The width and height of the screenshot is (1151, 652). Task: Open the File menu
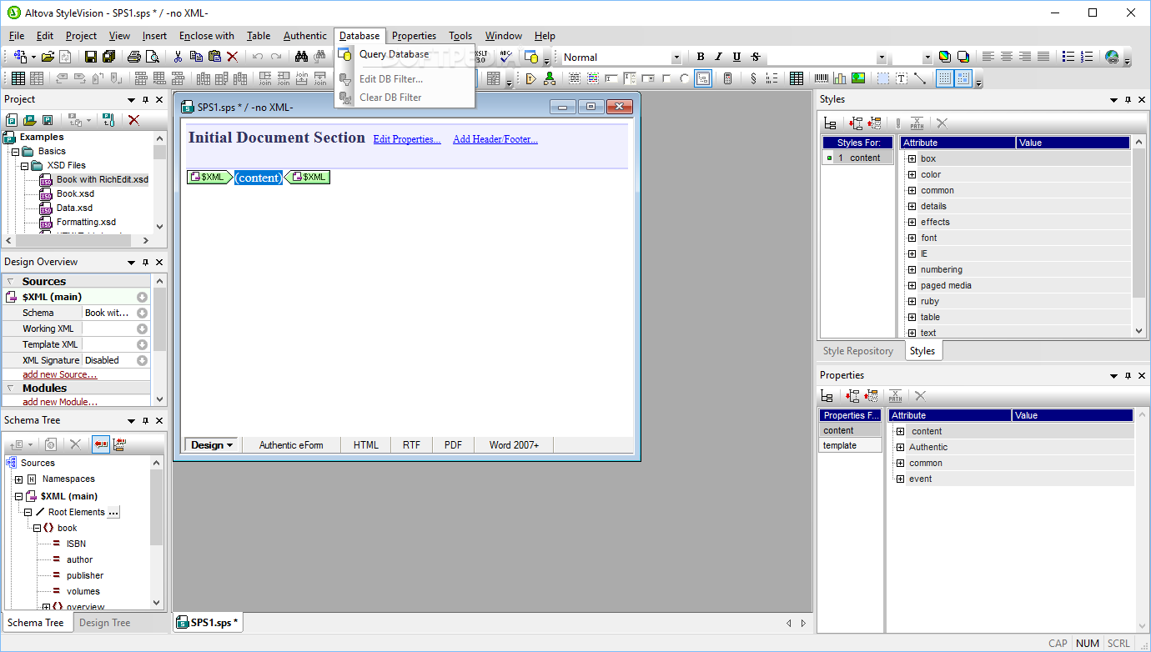pyautogui.click(x=17, y=36)
